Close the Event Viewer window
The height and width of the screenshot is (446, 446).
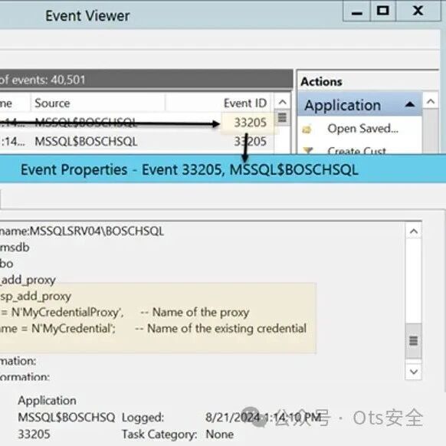point(418,11)
